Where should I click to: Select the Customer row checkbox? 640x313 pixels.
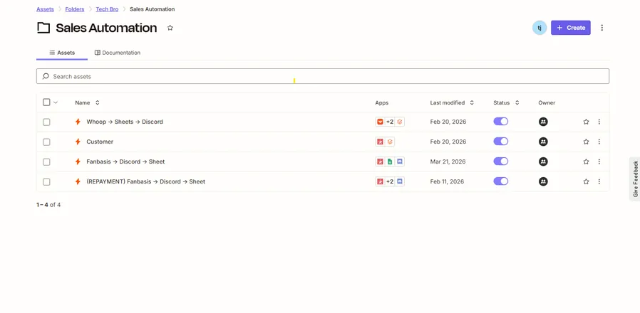point(46,142)
